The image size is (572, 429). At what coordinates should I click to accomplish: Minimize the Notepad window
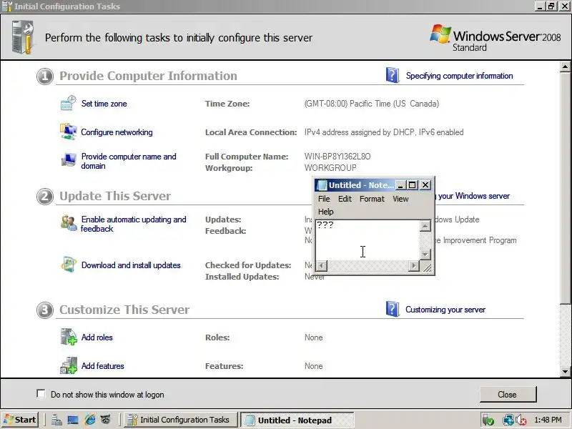click(400, 185)
